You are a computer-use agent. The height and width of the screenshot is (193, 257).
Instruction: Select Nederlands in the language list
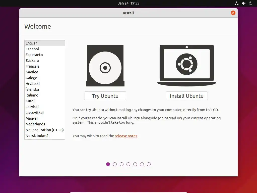click(x=45, y=124)
